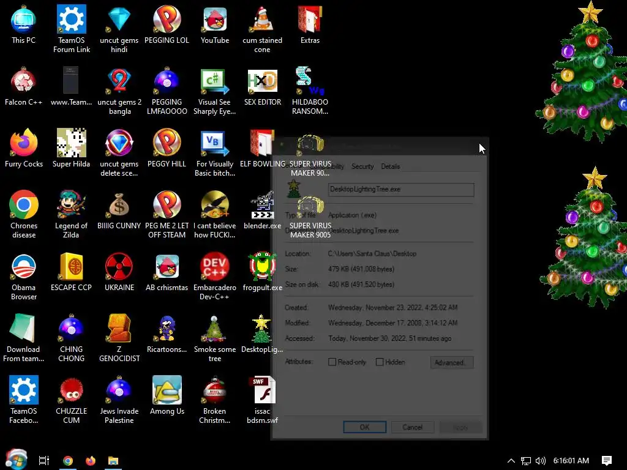Viewport: 627px width, 470px height.
Task: Open Advanced attributes in Properties dialog
Action: (x=452, y=362)
